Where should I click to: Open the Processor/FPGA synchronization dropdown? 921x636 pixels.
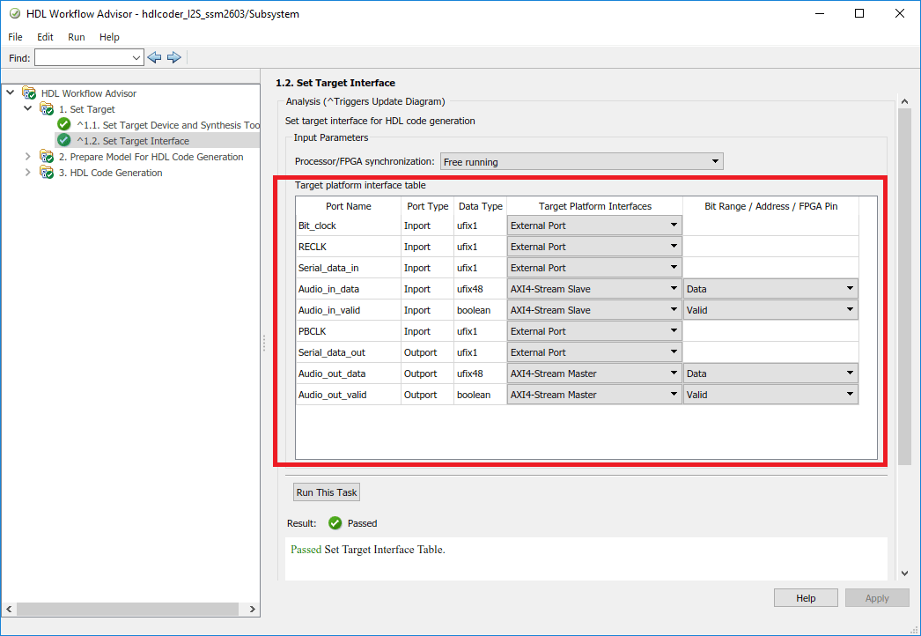click(x=581, y=162)
